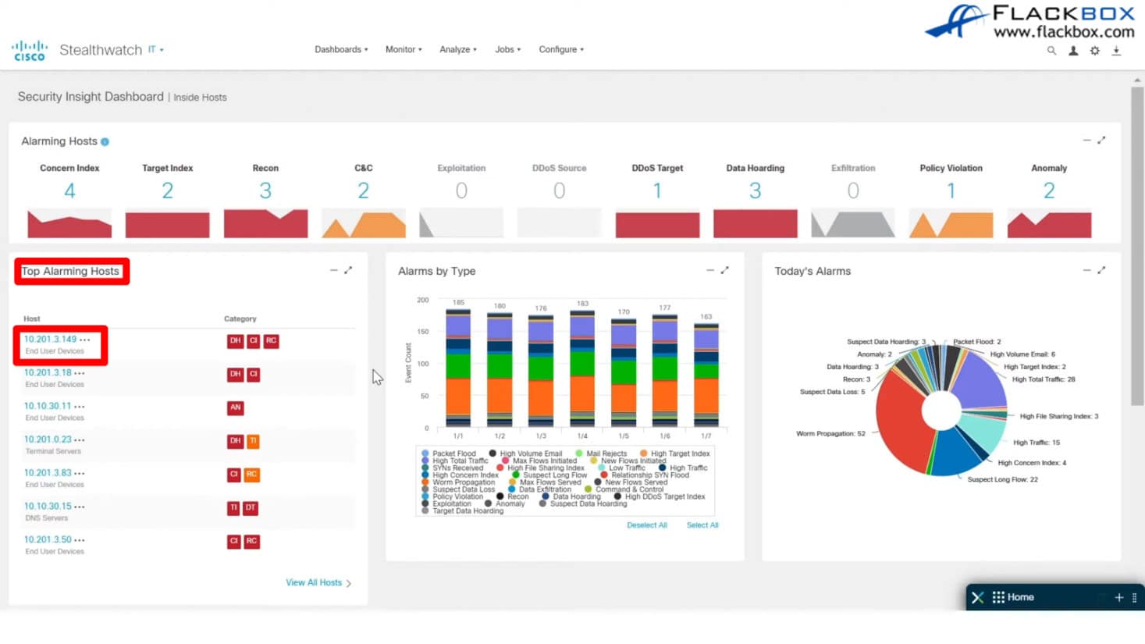
Task: Expand the IT domain selector
Action: click(x=156, y=50)
